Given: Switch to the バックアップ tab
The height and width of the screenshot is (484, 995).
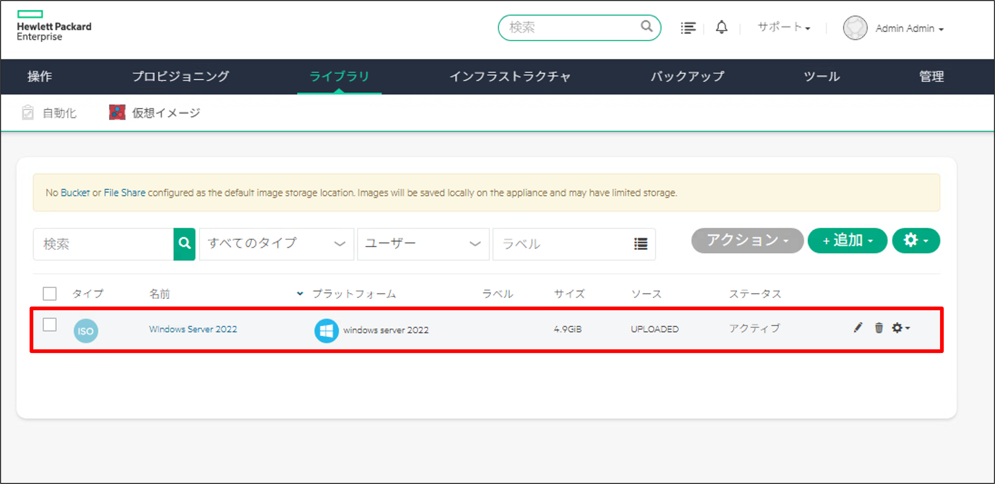Looking at the screenshot, I should click(687, 76).
